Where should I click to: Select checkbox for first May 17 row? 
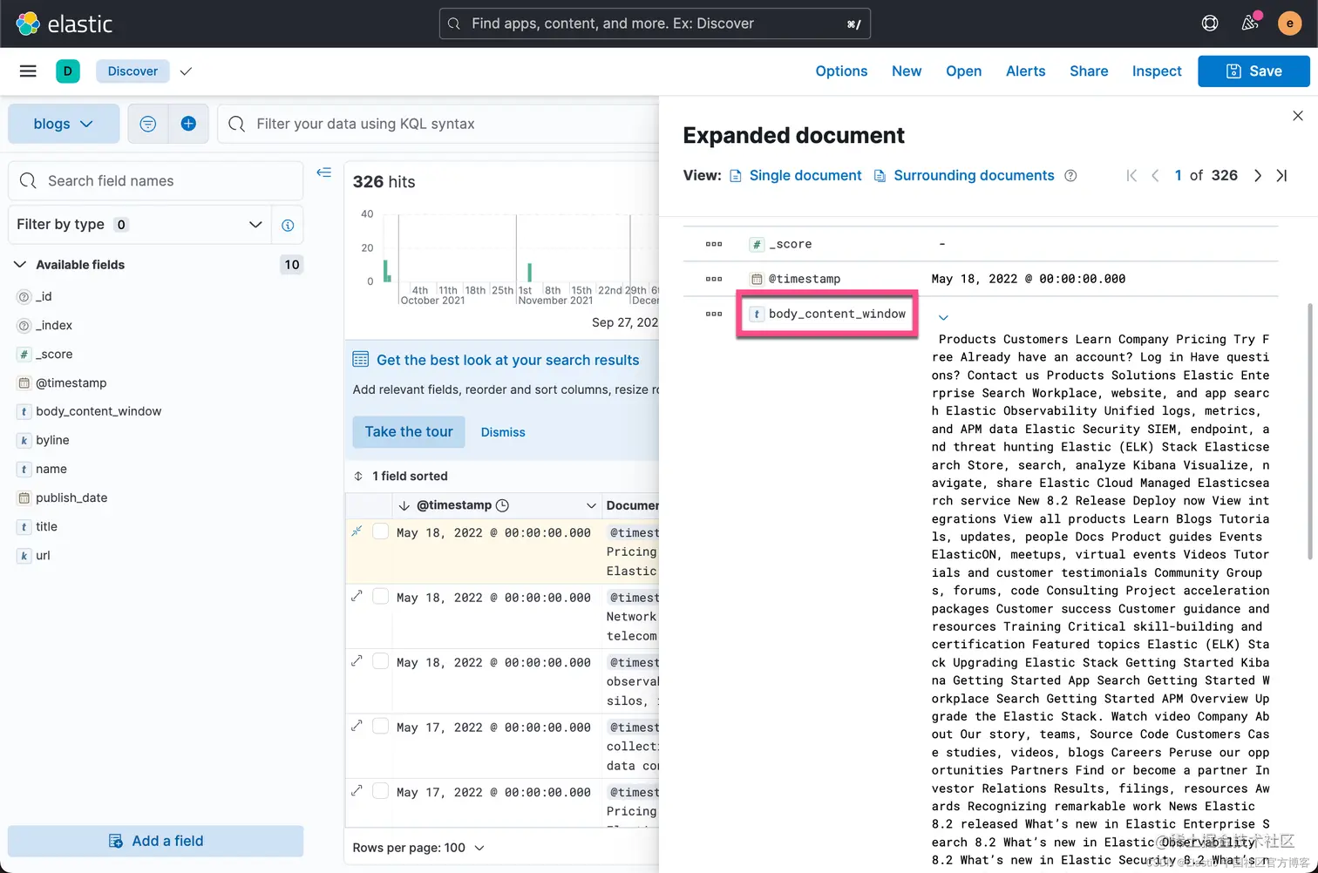click(381, 726)
